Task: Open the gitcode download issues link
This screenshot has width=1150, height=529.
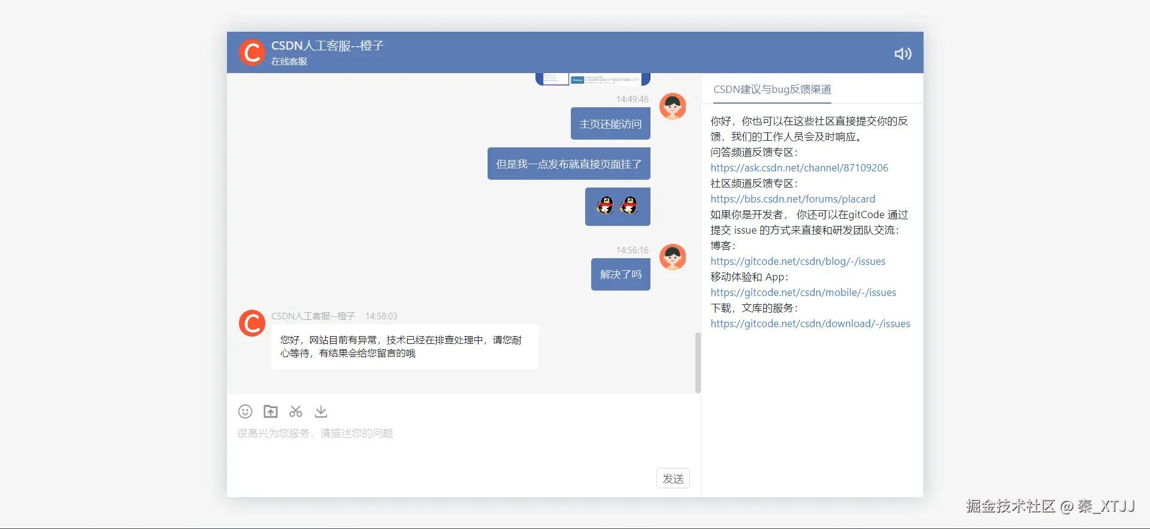Action: (x=810, y=324)
